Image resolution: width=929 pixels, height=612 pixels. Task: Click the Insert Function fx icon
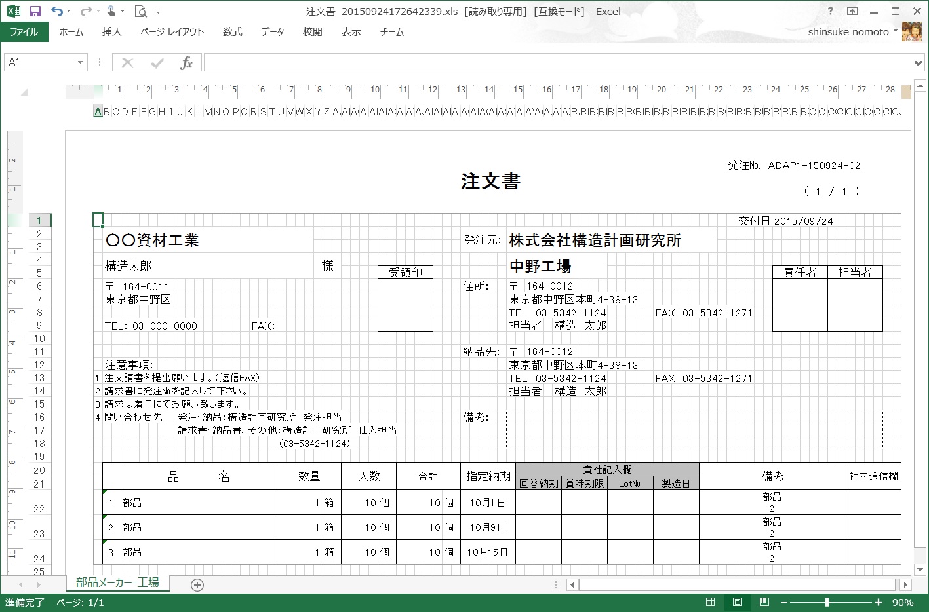(x=187, y=63)
